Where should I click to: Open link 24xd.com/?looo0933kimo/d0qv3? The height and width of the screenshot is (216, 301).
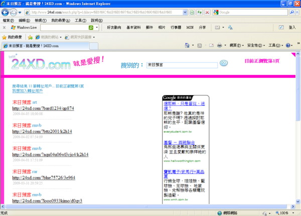[x=47, y=201]
